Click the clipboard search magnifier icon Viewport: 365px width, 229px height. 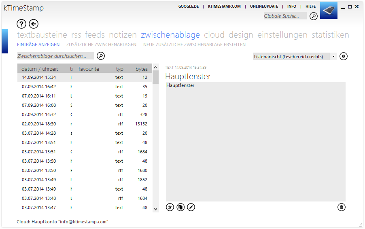101,56
